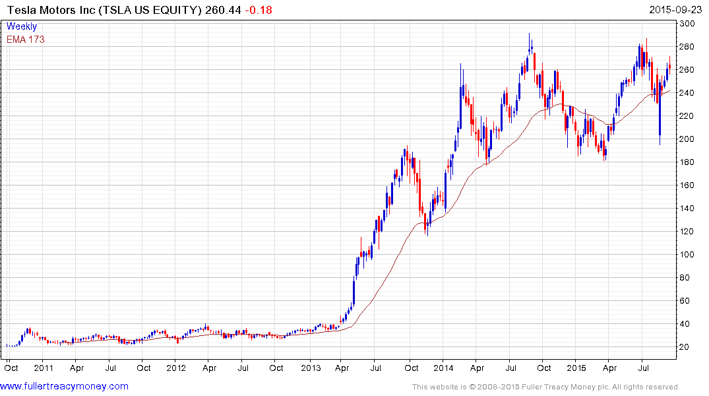Click the 2013 year label on time axis
The image size is (709, 396).
pyautogui.click(x=311, y=368)
